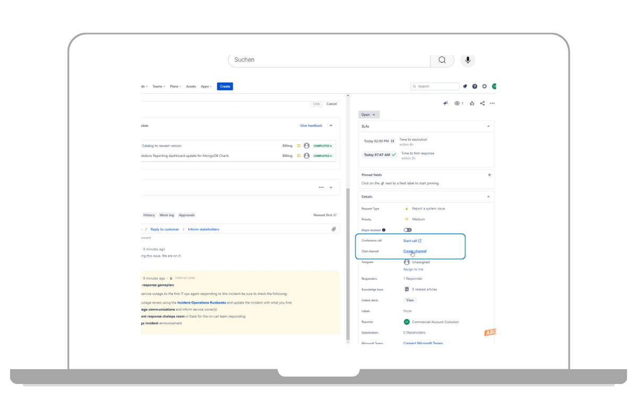Open COMPLETED status dropdown for Catalog row
637x419 pixels.
pos(323,146)
